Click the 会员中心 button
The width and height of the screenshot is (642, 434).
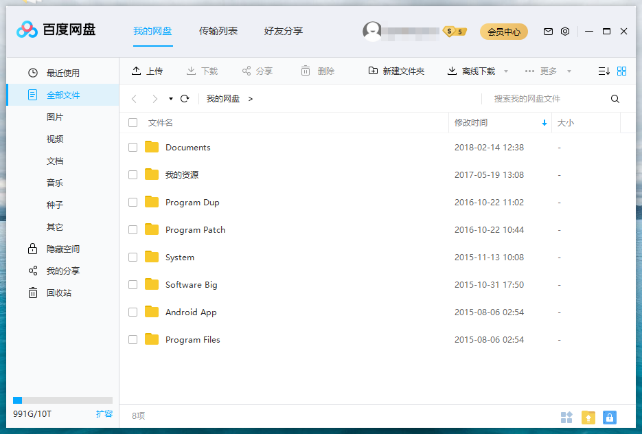click(x=504, y=32)
